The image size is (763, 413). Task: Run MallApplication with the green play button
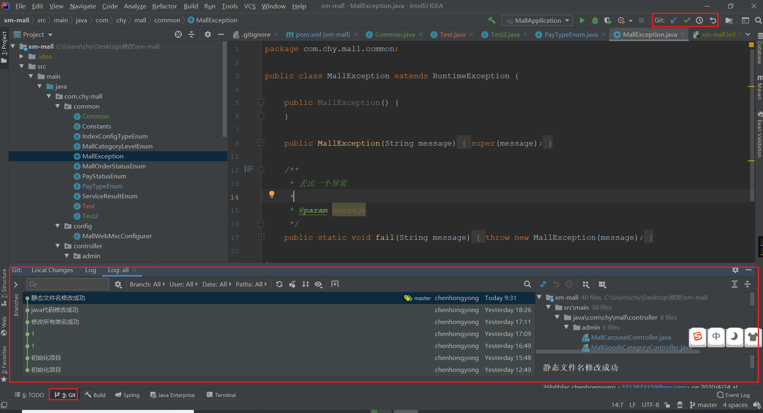click(x=582, y=20)
